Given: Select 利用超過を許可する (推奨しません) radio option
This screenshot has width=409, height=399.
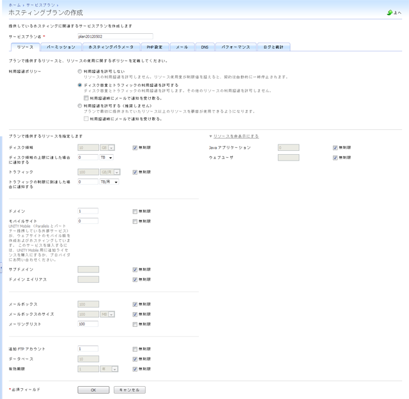Looking at the screenshot, I should pos(79,106).
